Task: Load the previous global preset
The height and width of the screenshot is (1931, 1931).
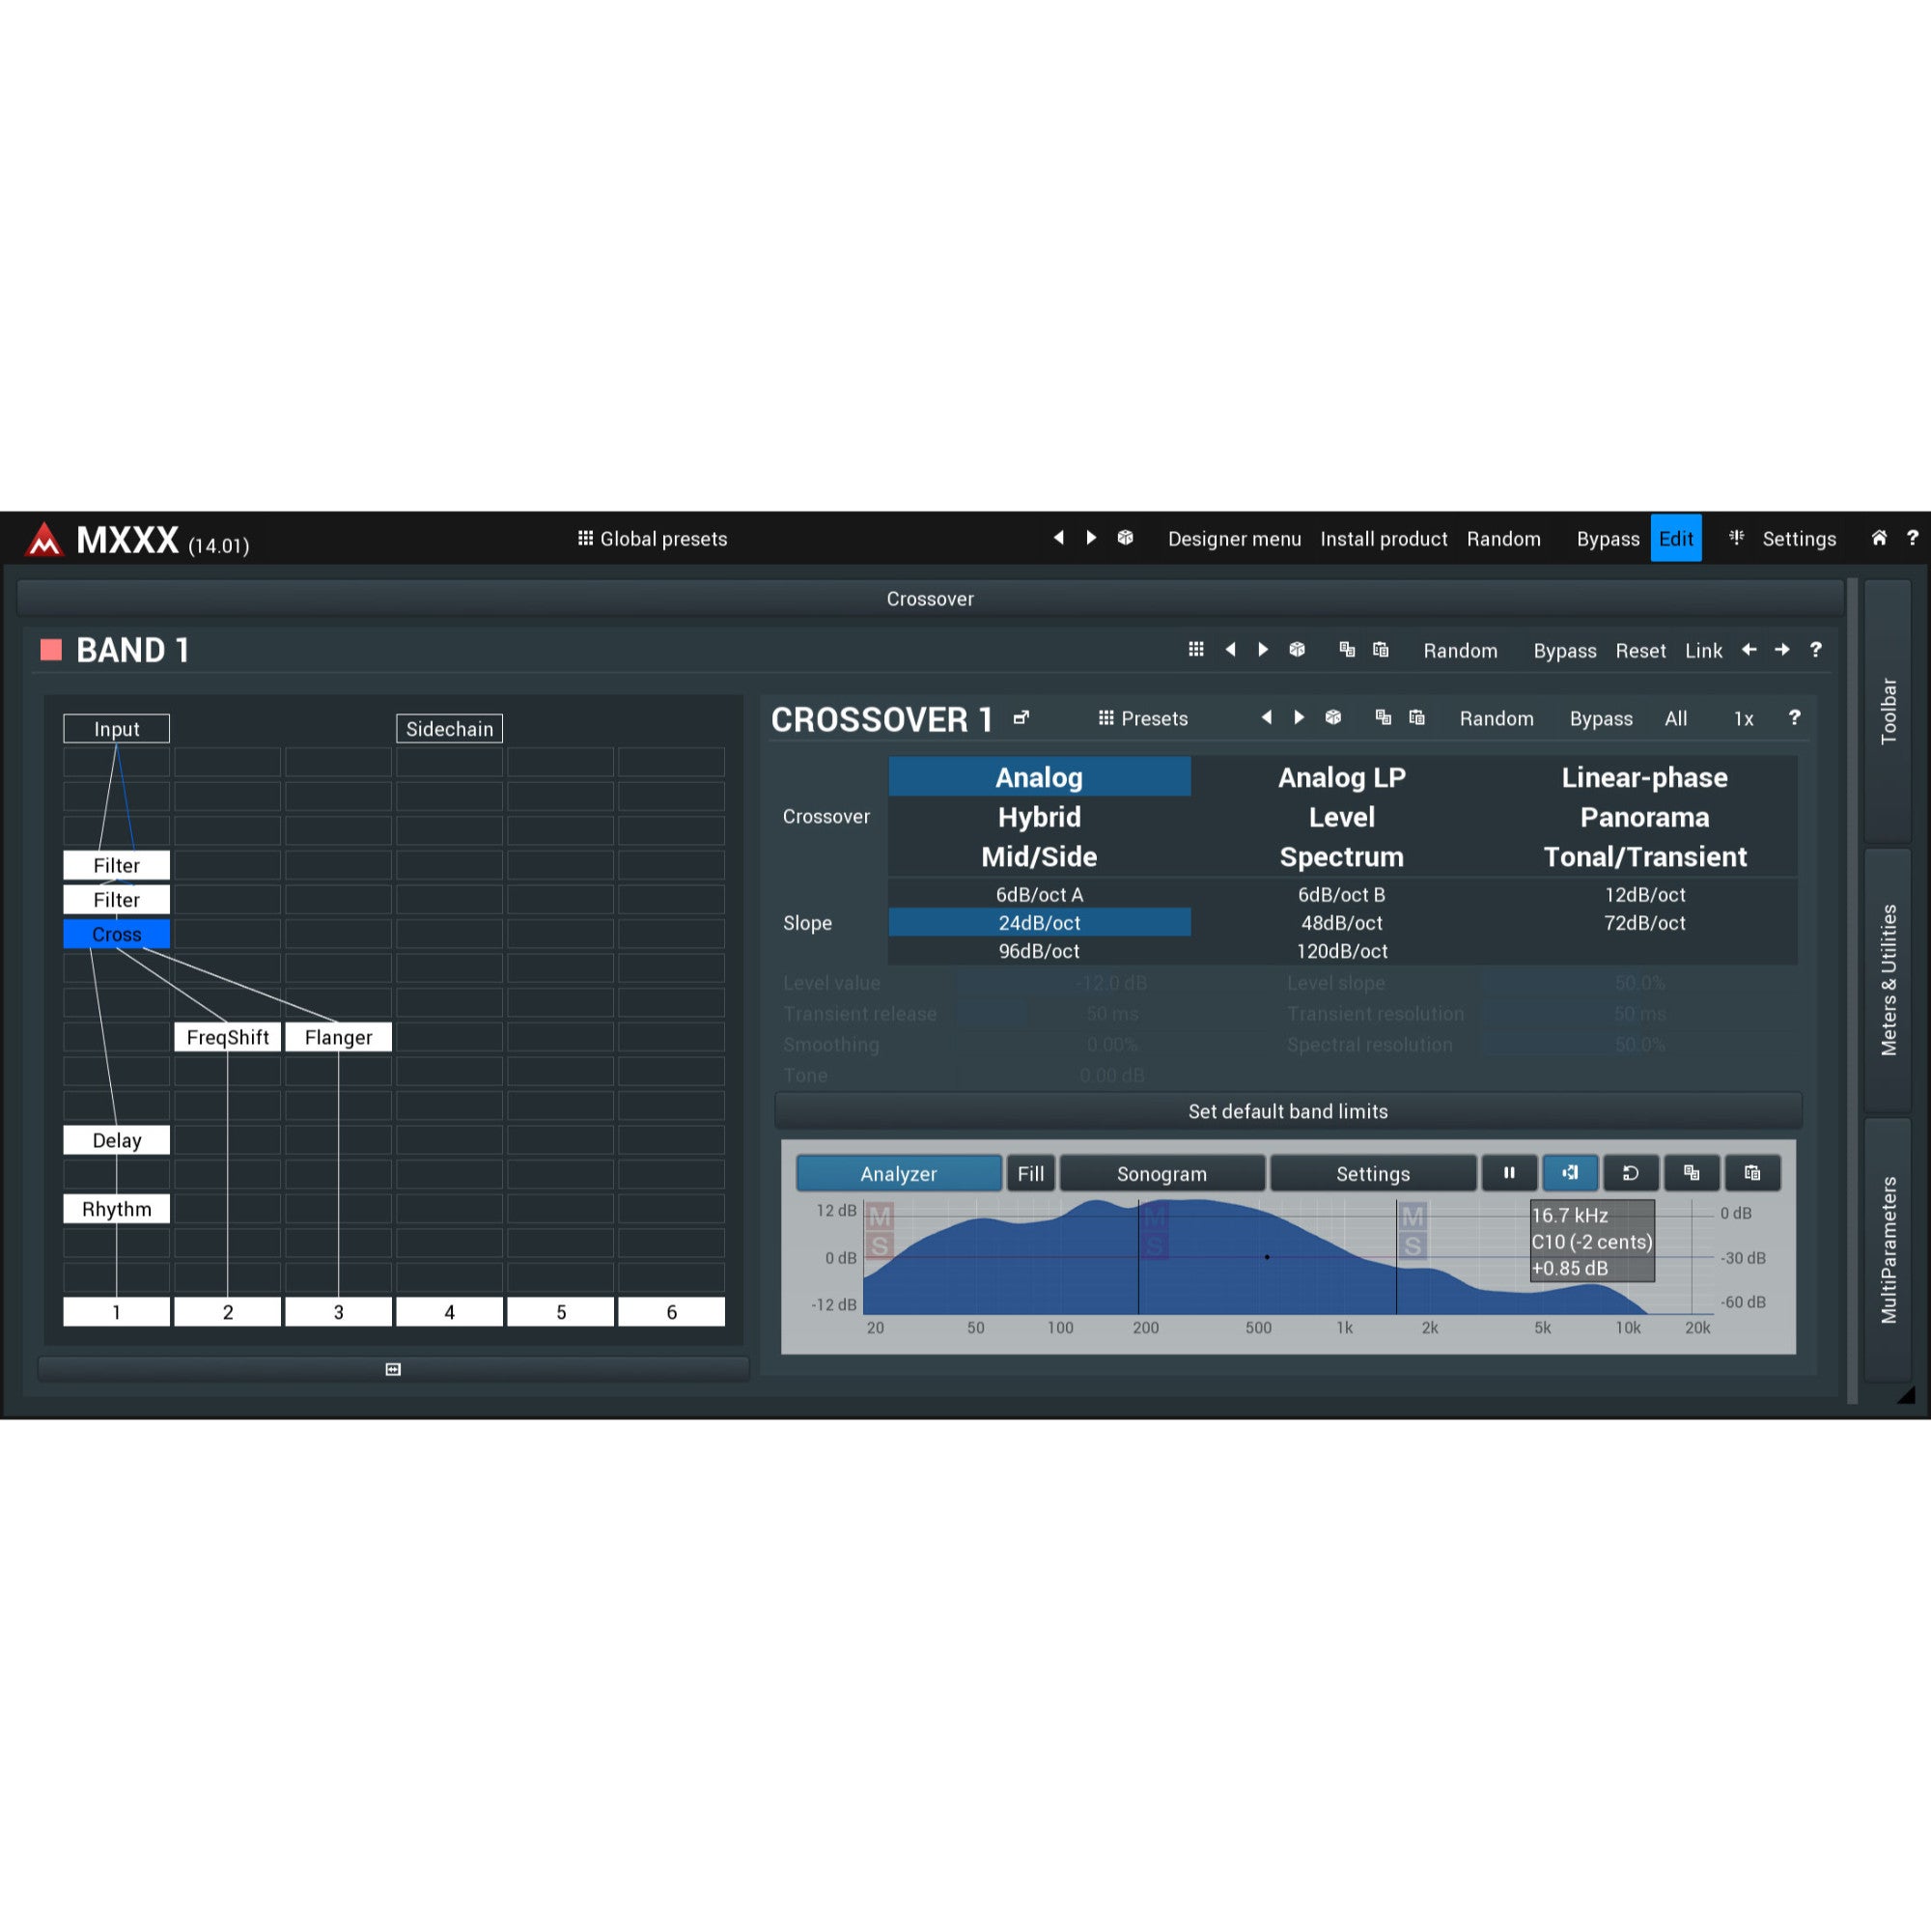Action: point(1058,538)
